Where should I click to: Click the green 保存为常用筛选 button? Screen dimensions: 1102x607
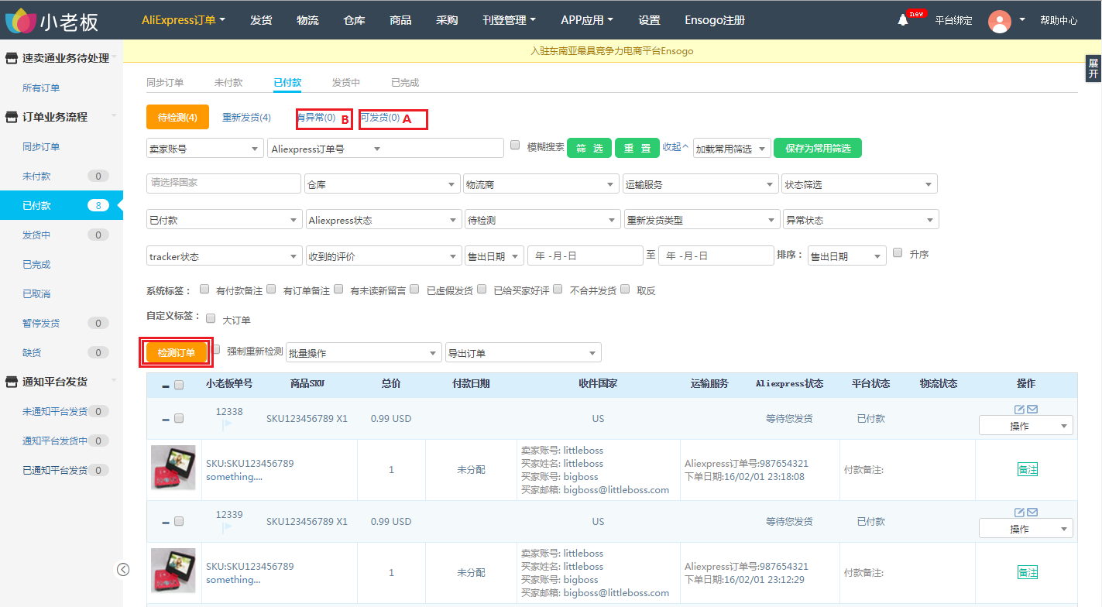point(817,149)
